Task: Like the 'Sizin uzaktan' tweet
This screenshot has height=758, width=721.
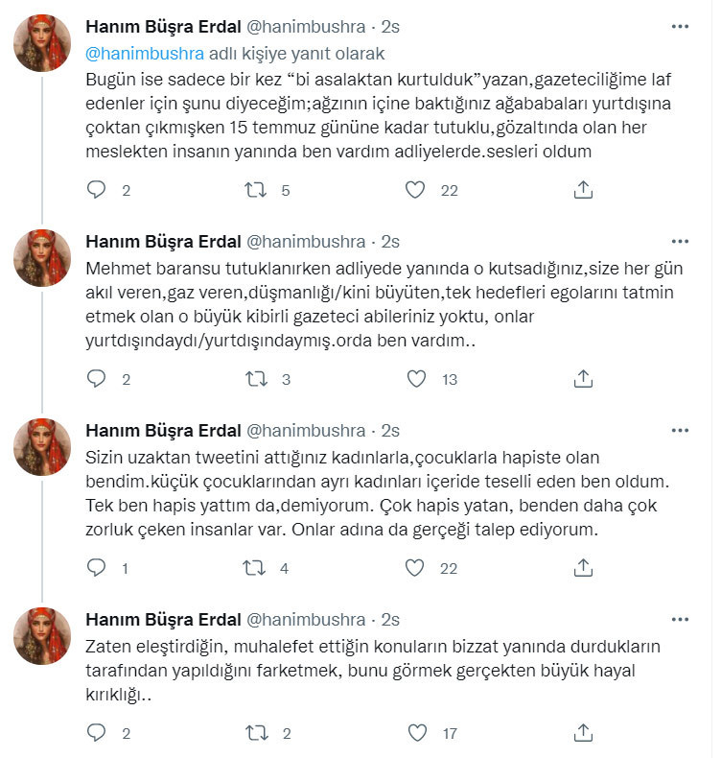Action: (x=415, y=568)
